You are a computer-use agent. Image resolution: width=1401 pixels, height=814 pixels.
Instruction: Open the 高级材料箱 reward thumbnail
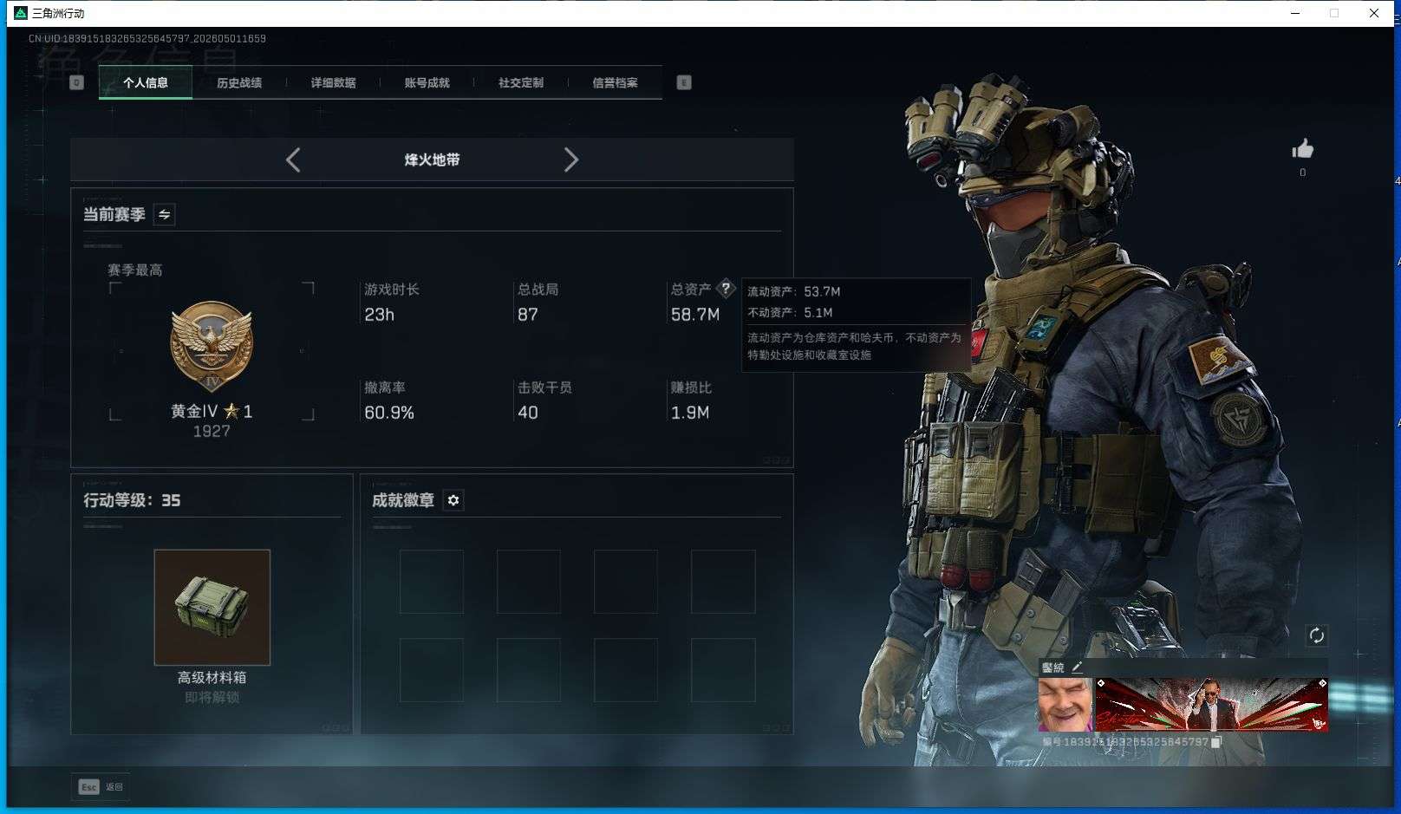[212, 607]
